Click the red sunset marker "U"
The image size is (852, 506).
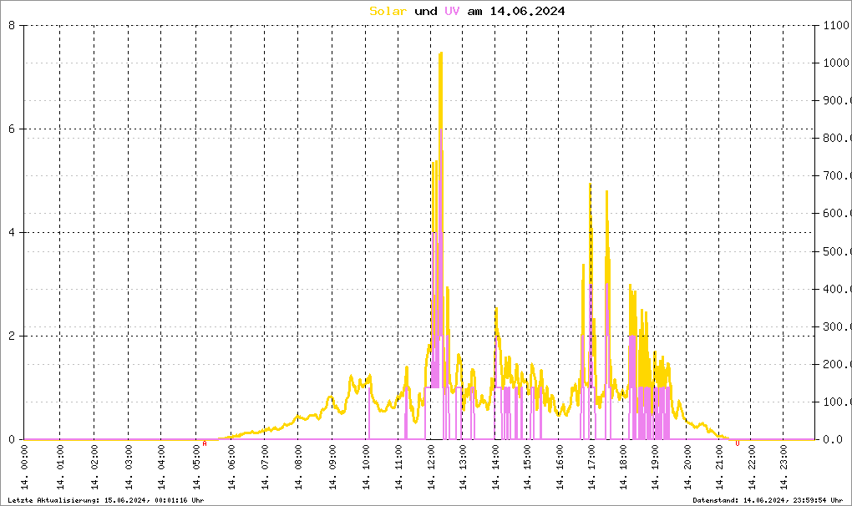pos(738,443)
